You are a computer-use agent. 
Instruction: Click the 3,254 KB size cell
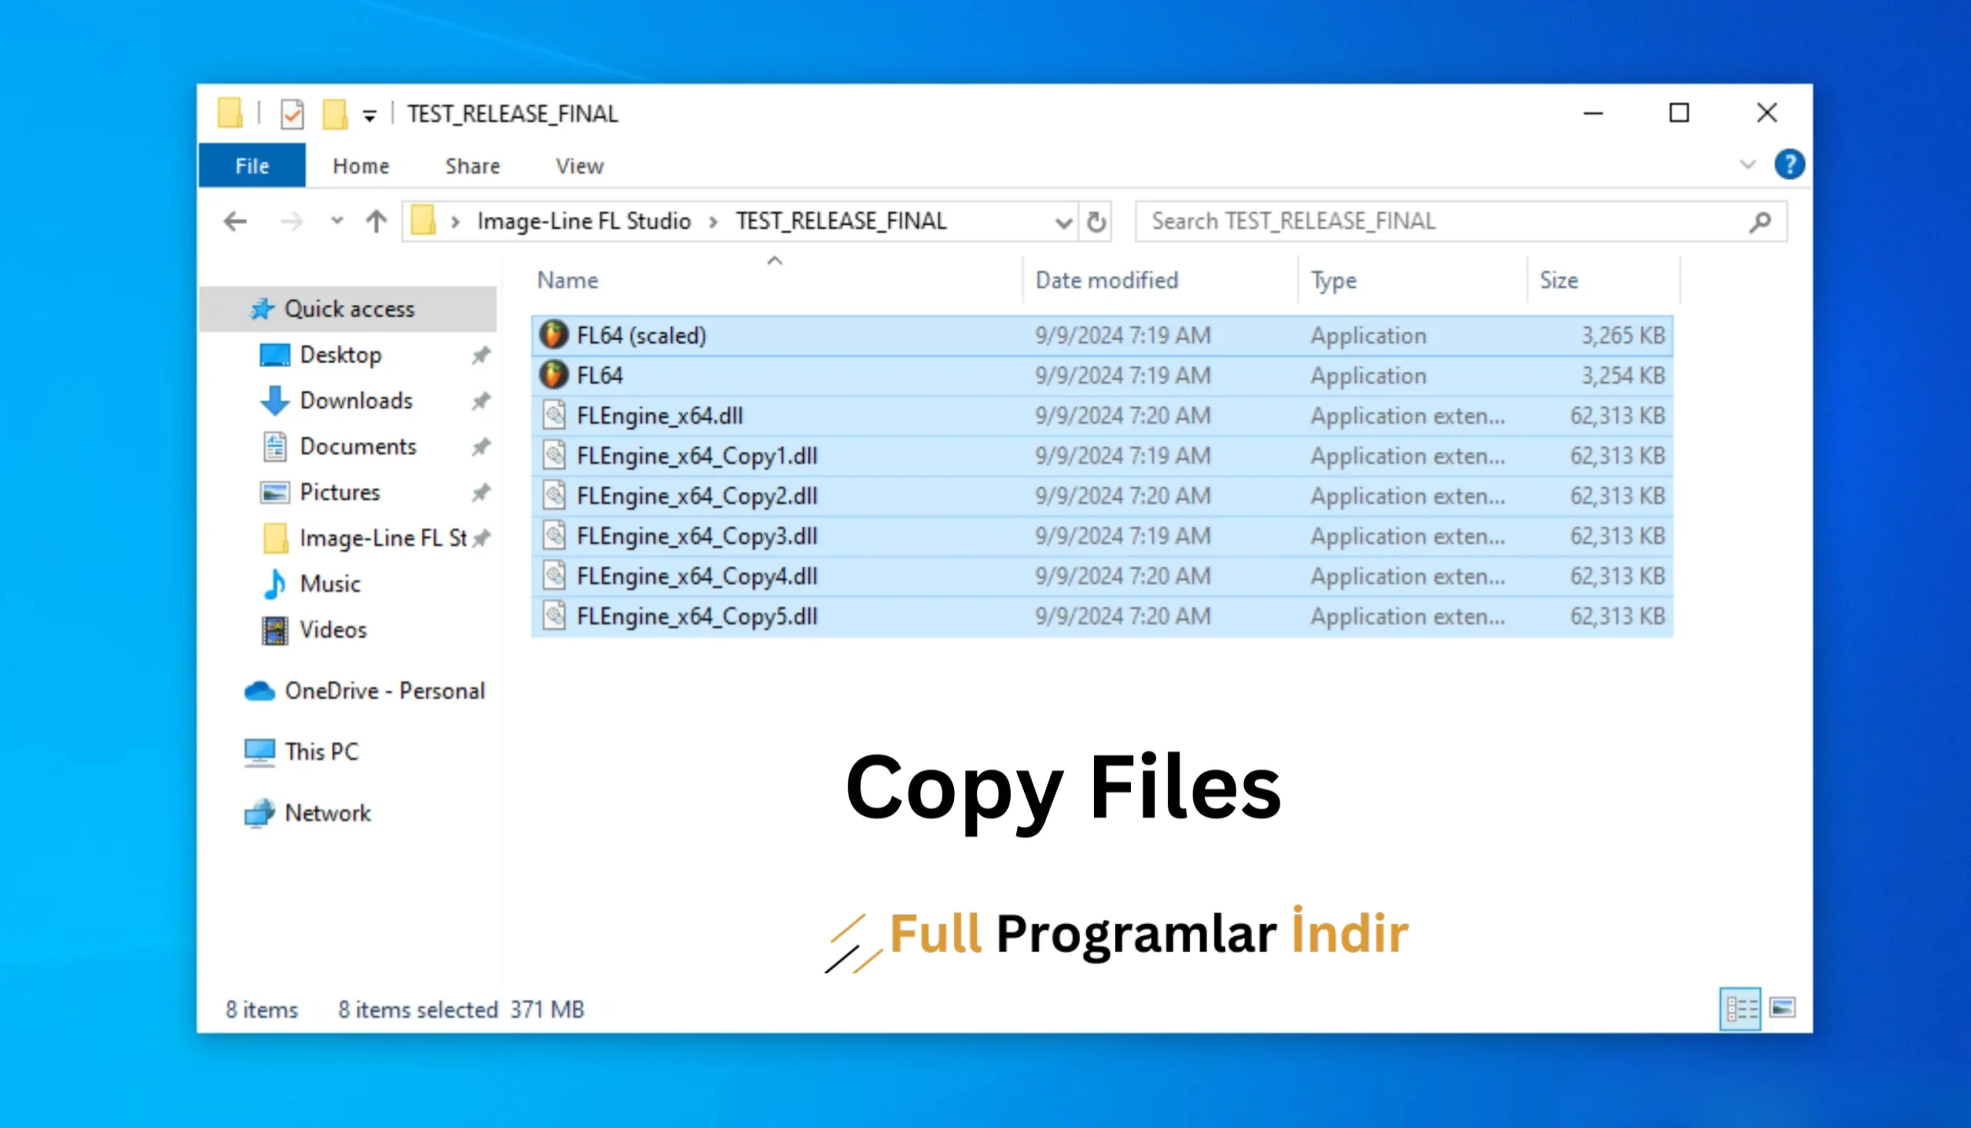[1622, 375]
